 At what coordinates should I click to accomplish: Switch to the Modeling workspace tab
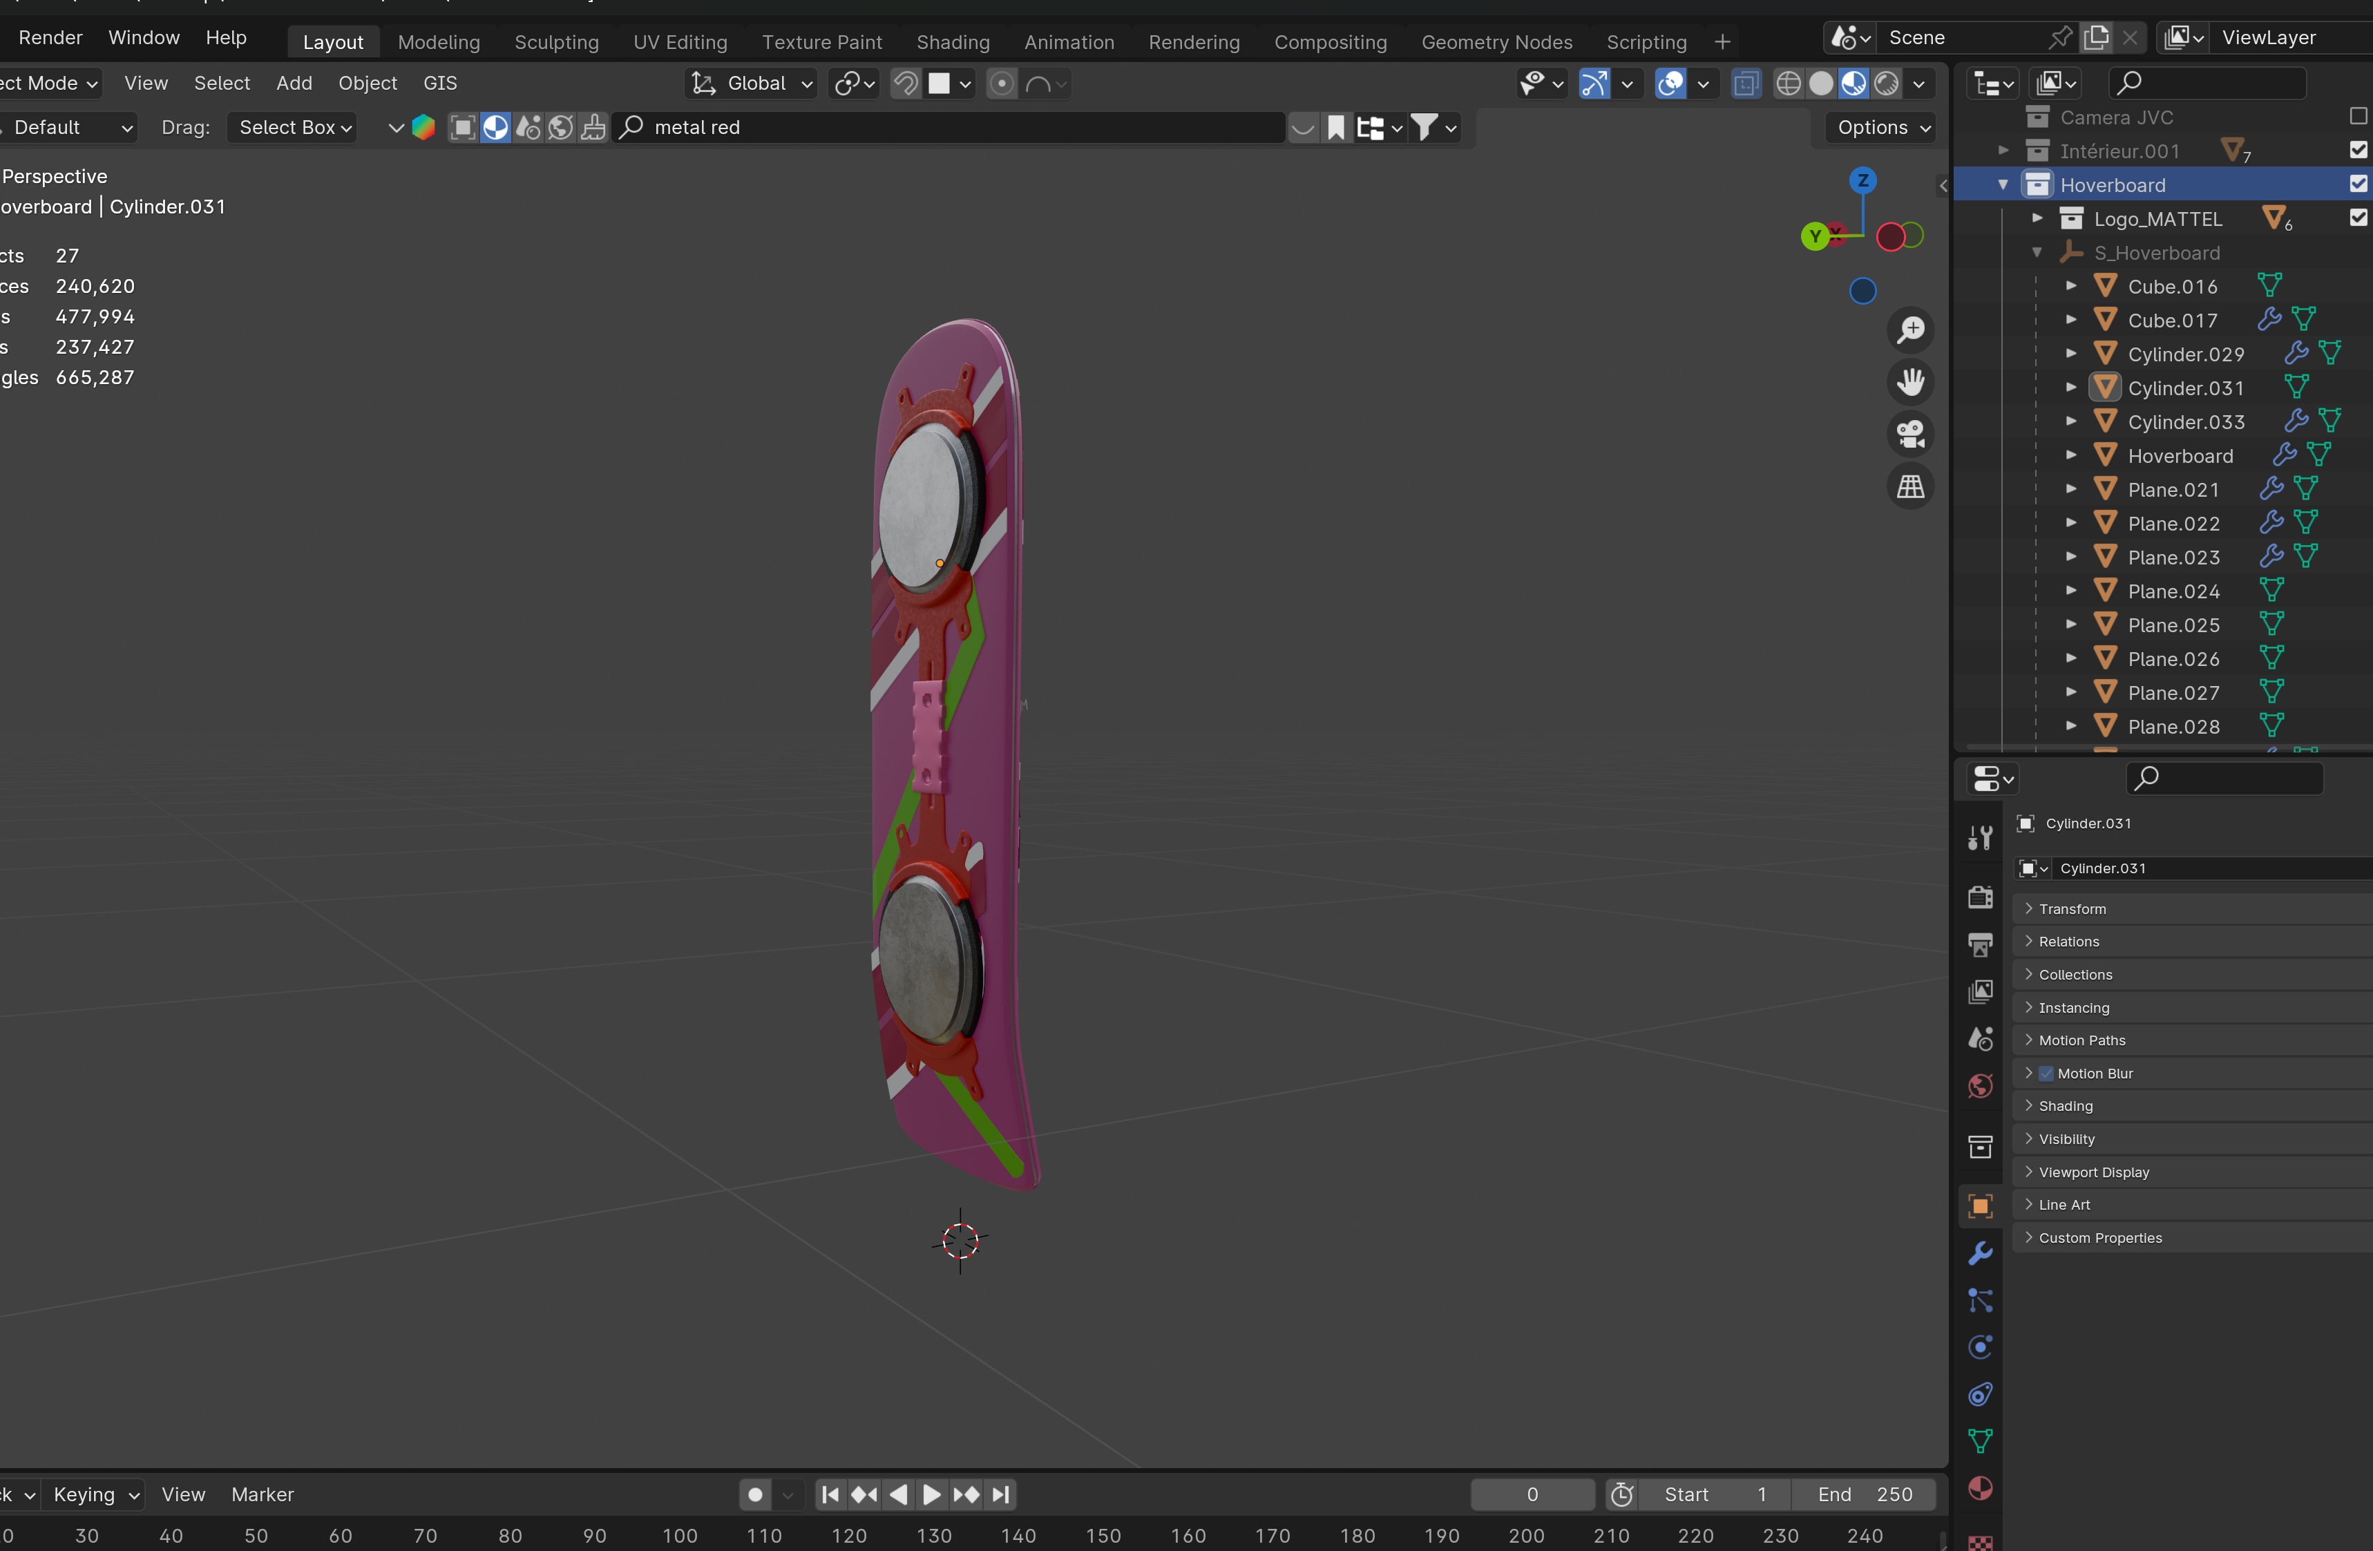(439, 42)
